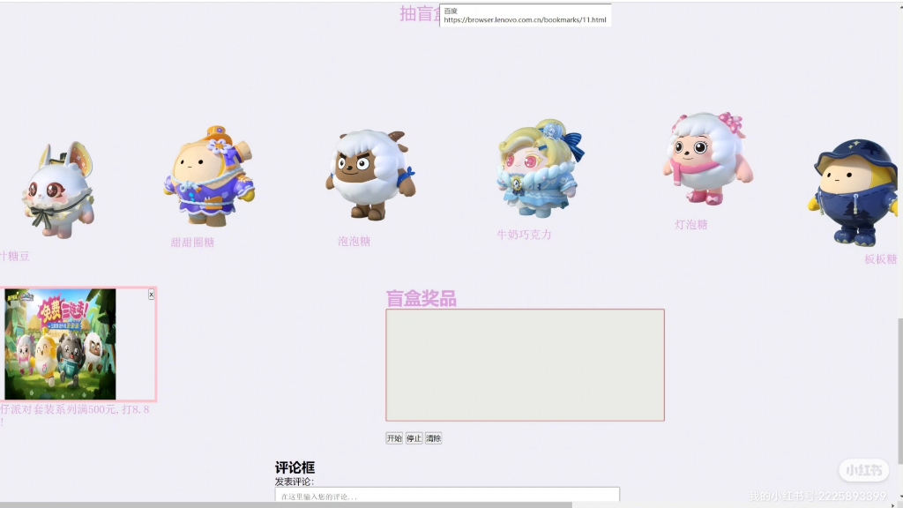The image size is (903, 508).
Task: Close the promotional ad popup
Action: (x=152, y=294)
